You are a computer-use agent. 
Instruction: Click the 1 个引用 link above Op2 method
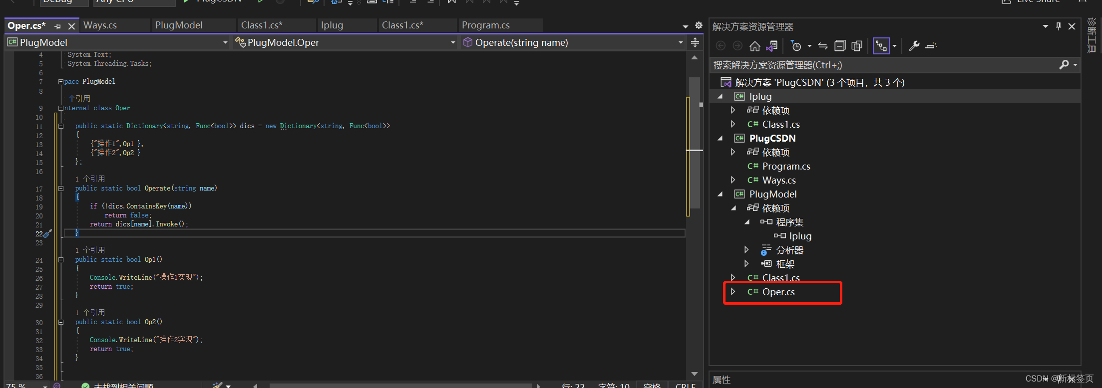(x=90, y=312)
